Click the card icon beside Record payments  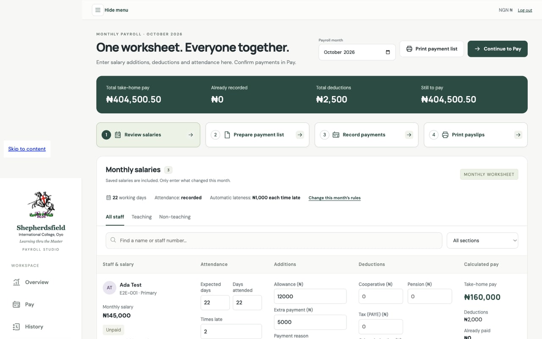[336, 135]
